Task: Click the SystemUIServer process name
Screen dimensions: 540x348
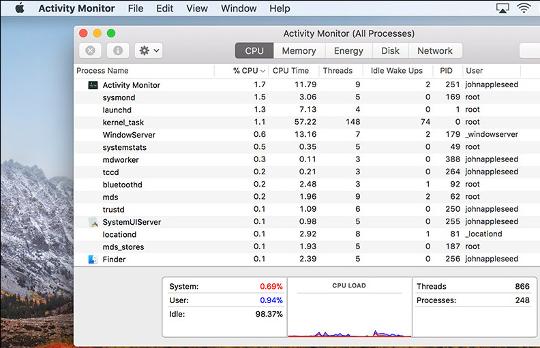Action: coord(132,222)
